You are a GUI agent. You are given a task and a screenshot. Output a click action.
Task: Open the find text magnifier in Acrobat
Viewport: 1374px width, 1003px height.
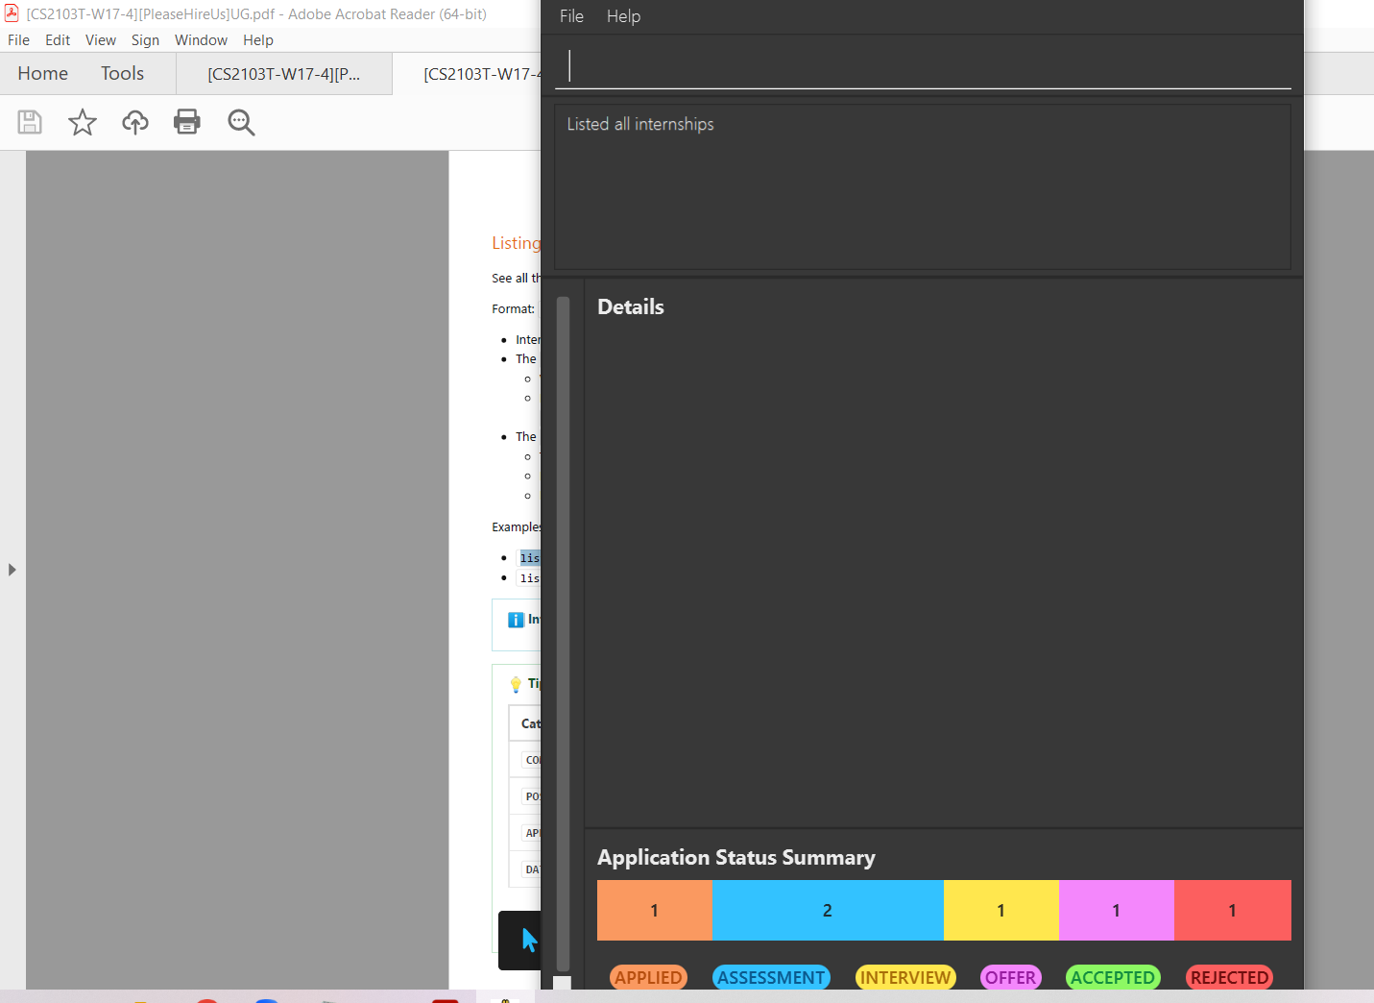tap(241, 122)
